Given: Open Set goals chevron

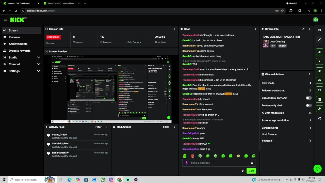Looking at the screenshot, I should click(x=310, y=141).
